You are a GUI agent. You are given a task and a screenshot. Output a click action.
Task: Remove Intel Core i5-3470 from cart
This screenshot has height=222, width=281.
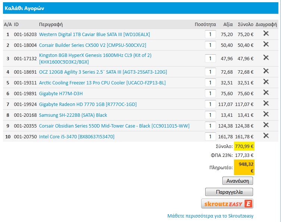tap(266, 136)
